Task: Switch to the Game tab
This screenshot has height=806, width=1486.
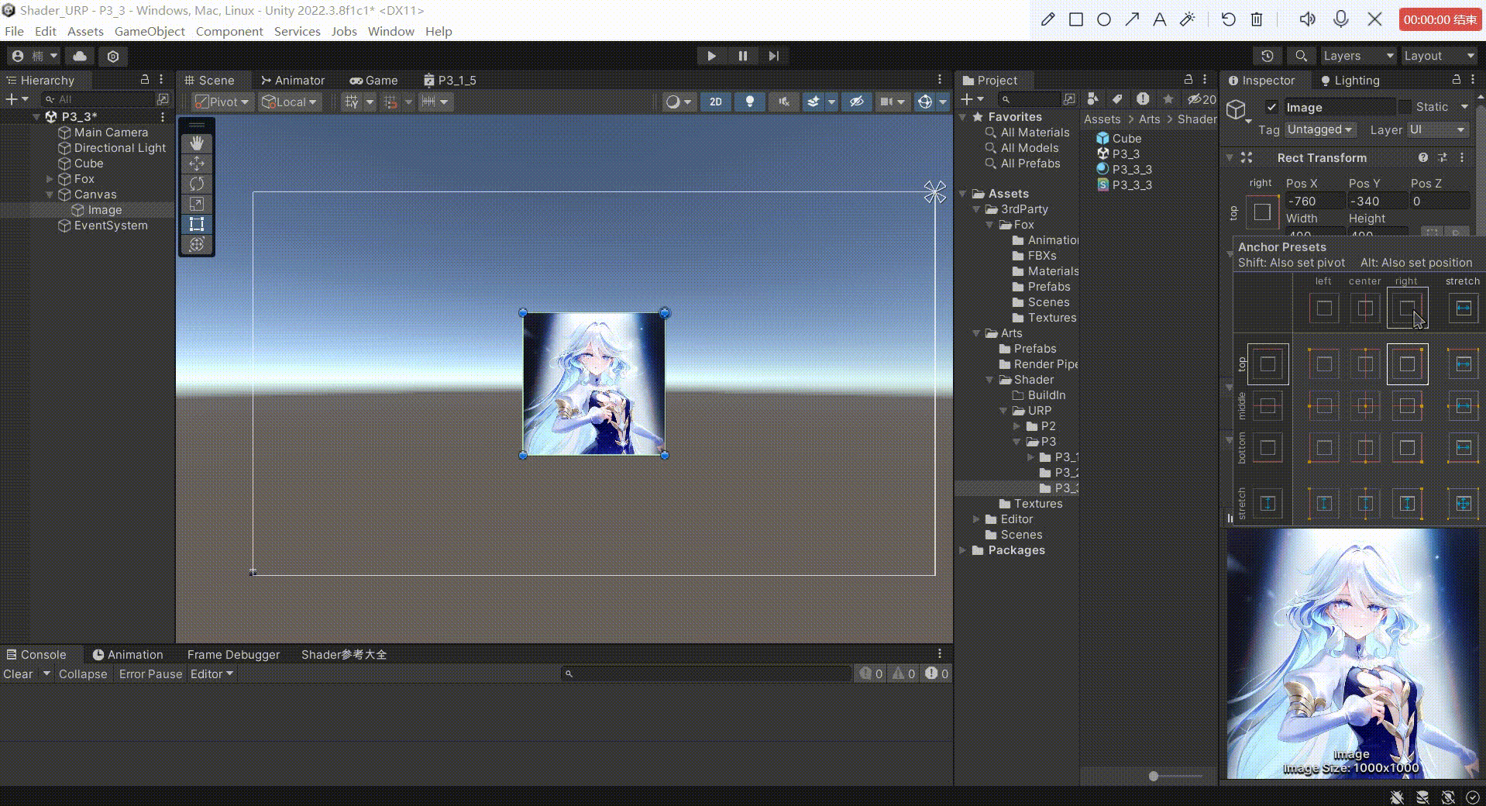Action: (374, 80)
